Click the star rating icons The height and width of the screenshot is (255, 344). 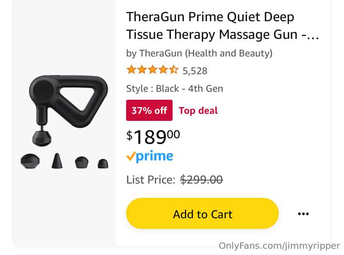pyautogui.click(x=152, y=70)
